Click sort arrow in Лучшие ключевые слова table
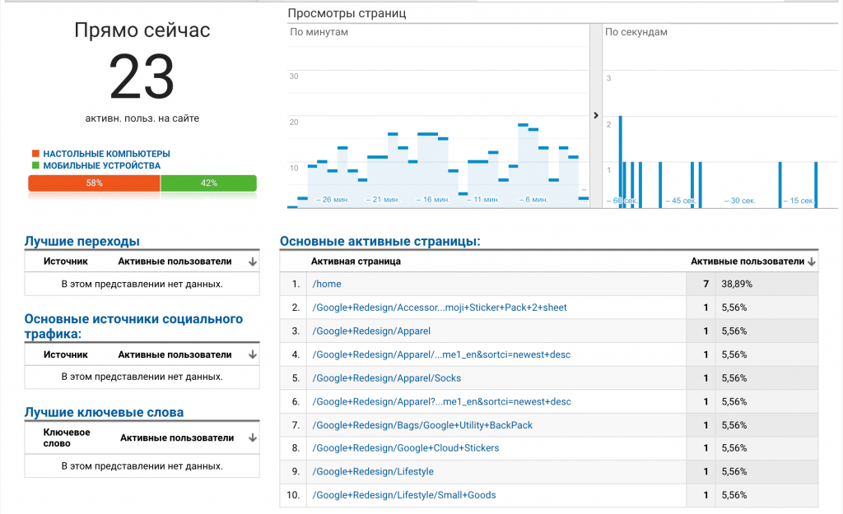This screenshot has height=514, width=843. tap(253, 438)
